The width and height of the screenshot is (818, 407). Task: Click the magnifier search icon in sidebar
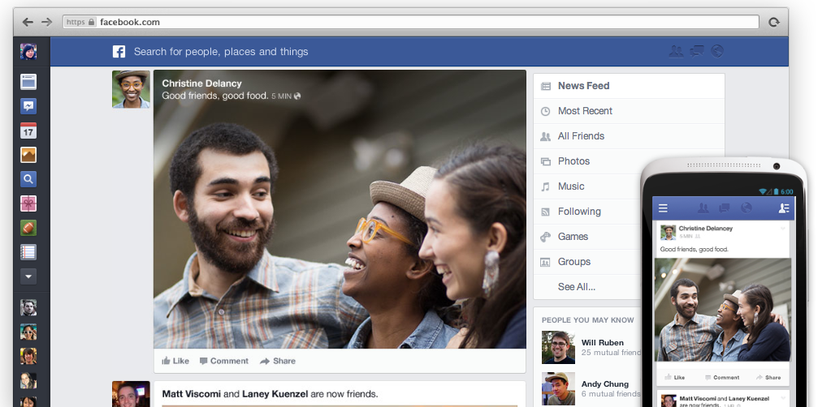pyautogui.click(x=28, y=179)
